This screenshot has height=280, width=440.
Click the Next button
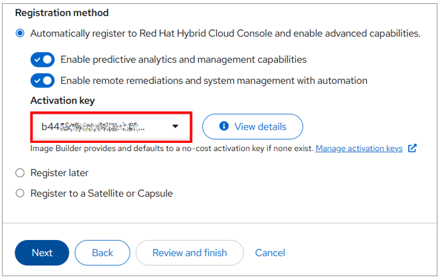(x=42, y=253)
